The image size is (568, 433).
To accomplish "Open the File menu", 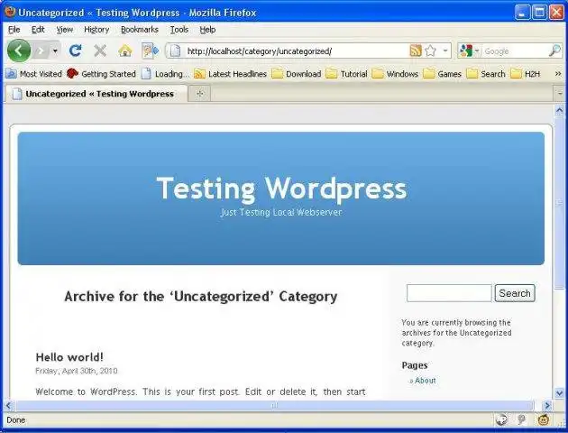I will pos(14,30).
